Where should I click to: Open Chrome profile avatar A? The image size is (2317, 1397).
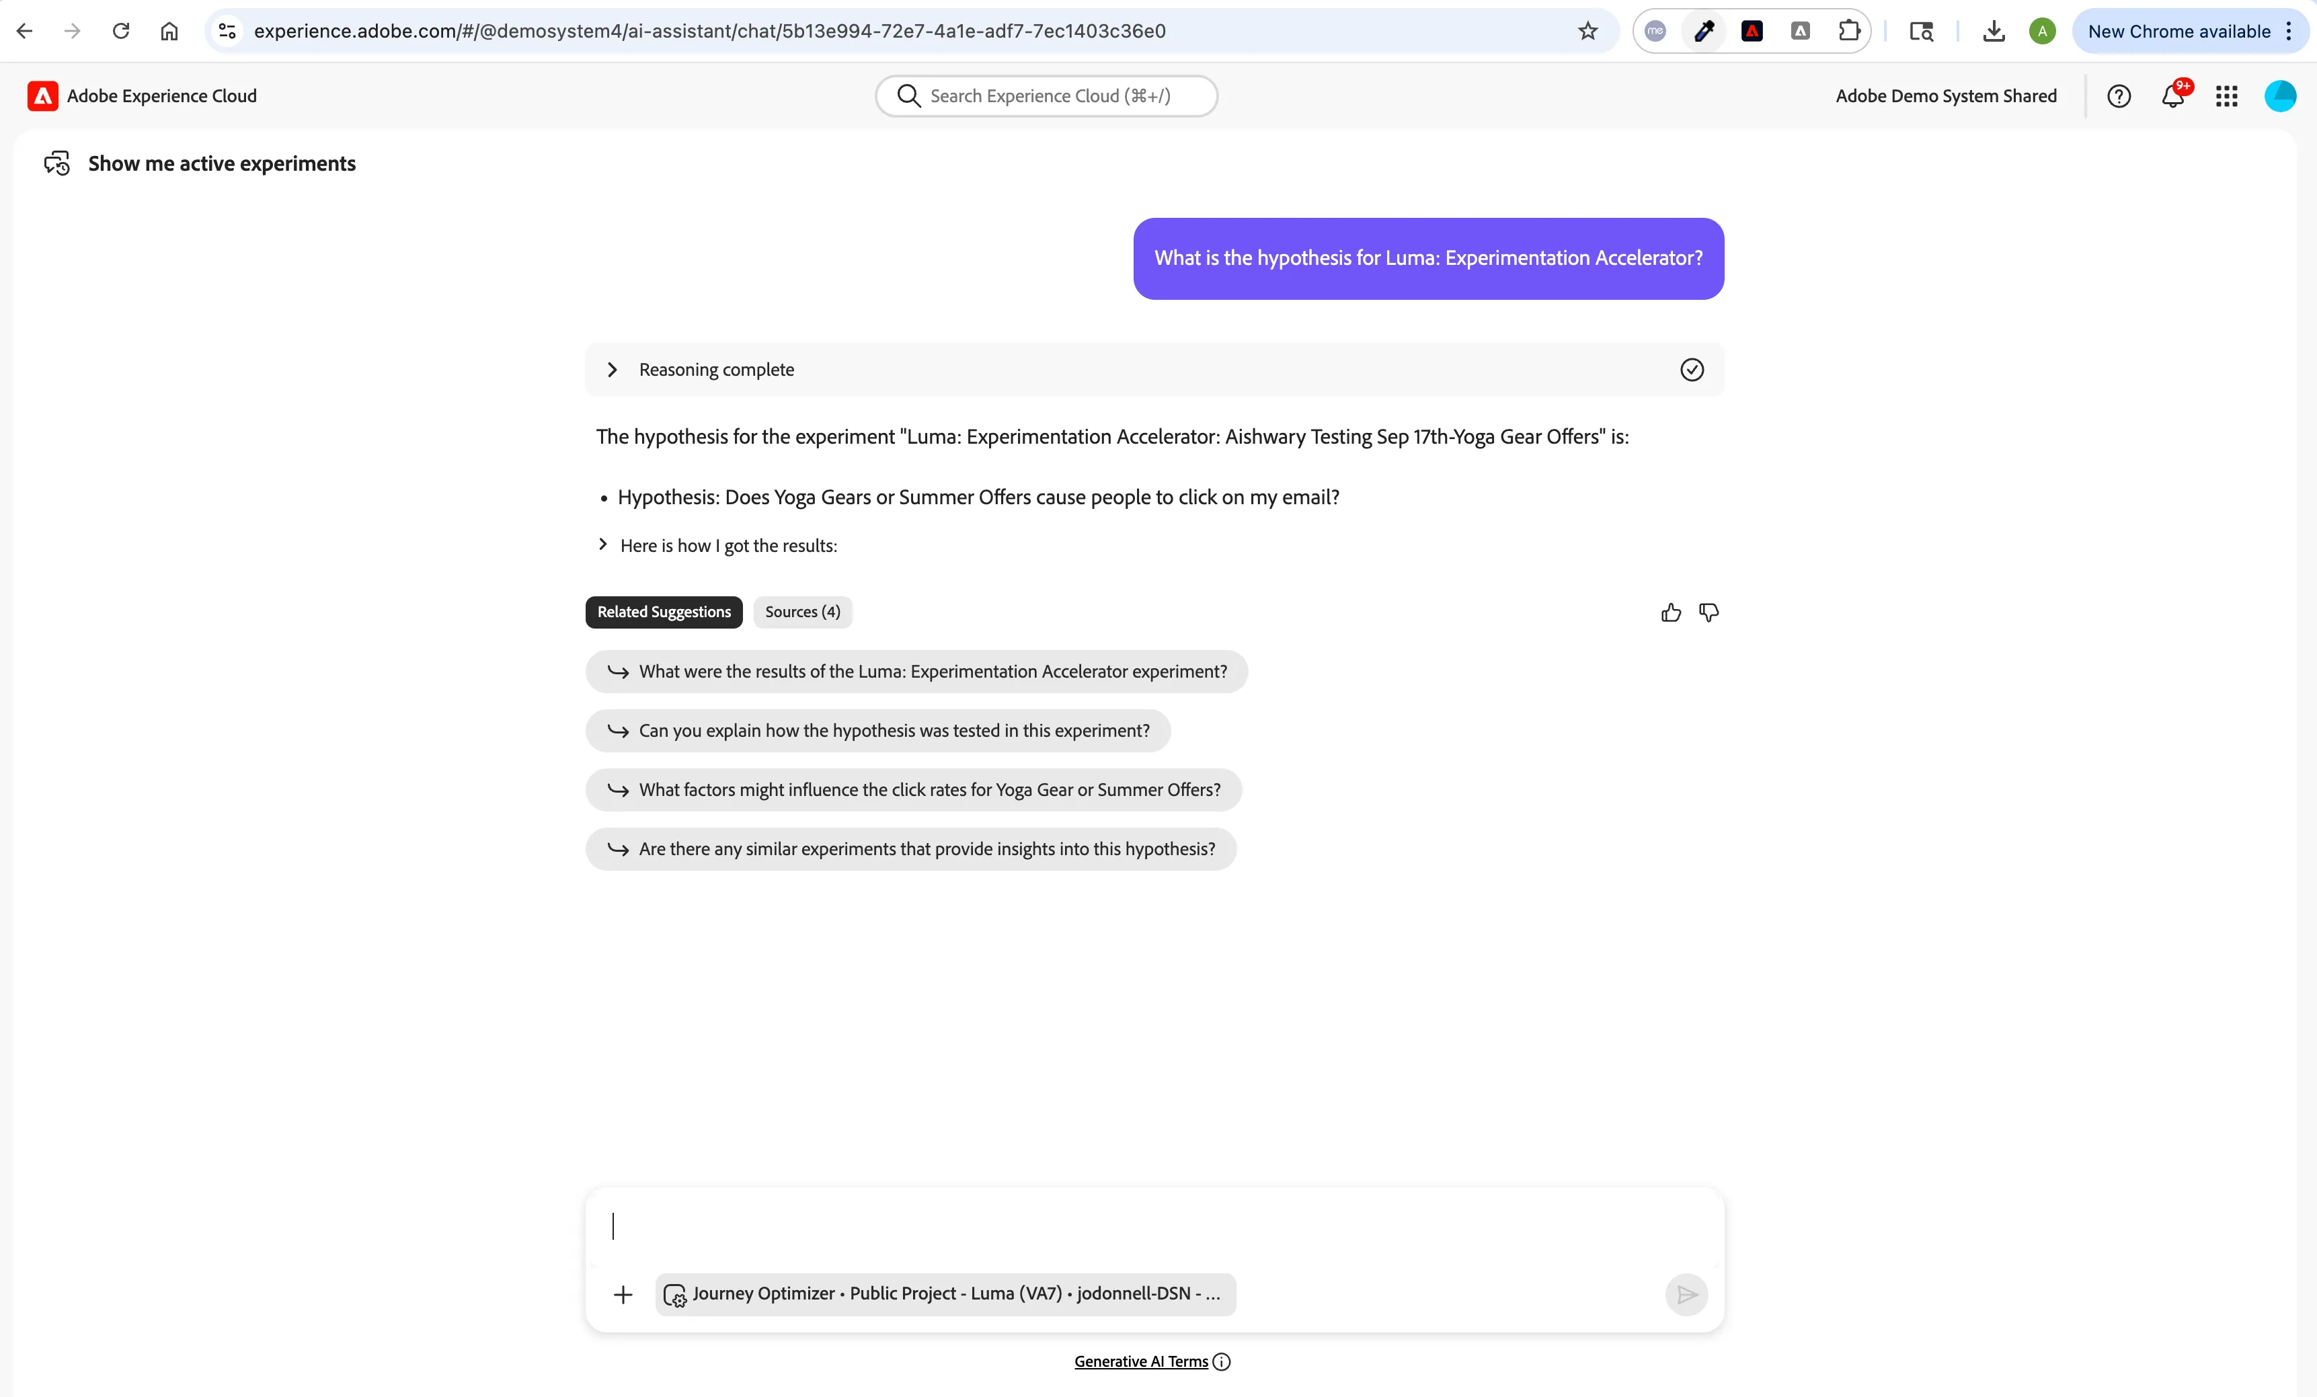2041,31
